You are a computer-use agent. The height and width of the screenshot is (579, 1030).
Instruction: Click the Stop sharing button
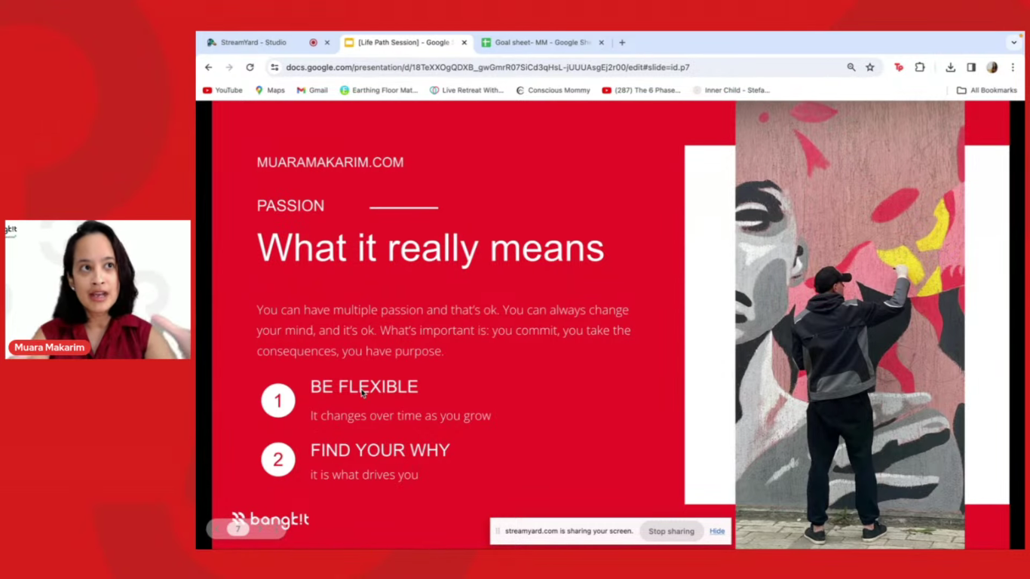click(x=671, y=532)
